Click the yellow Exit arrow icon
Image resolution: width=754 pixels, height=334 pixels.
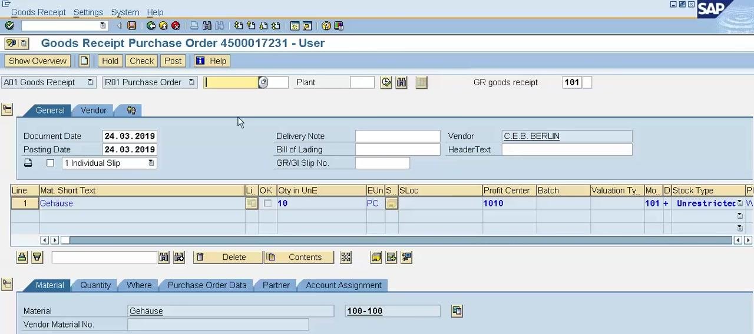(x=163, y=26)
